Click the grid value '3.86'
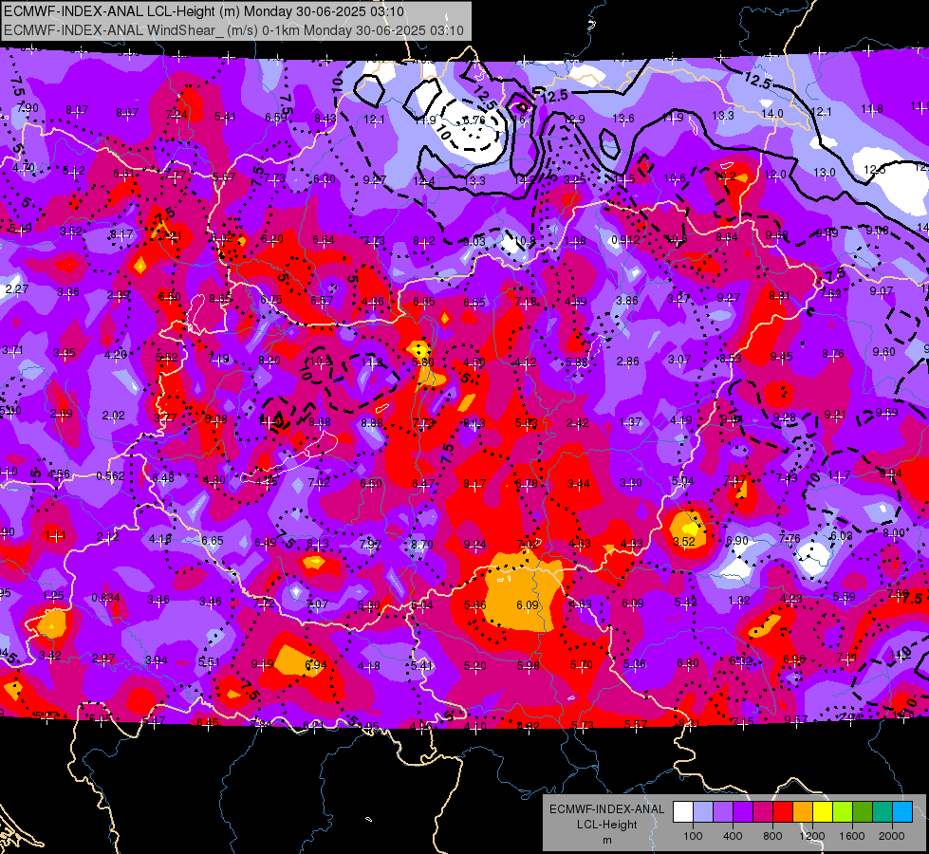The height and width of the screenshot is (854, 929). (627, 301)
